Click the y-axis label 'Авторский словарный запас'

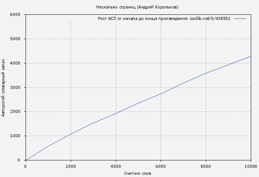coord(4,87)
